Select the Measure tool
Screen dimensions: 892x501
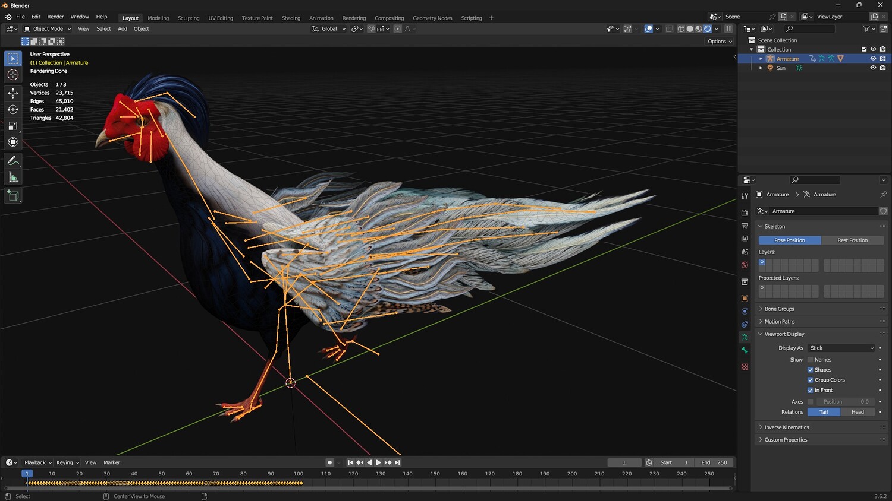click(13, 177)
